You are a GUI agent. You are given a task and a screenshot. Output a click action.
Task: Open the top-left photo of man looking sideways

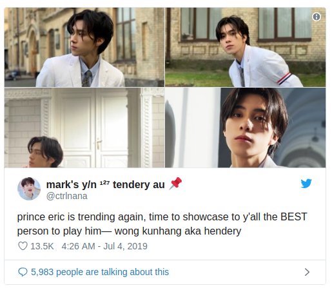click(x=84, y=47)
